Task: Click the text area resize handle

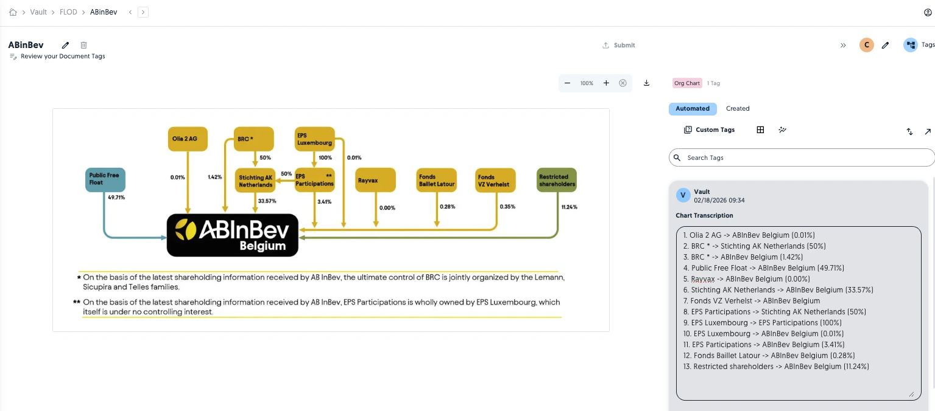Action: (x=911, y=394)
